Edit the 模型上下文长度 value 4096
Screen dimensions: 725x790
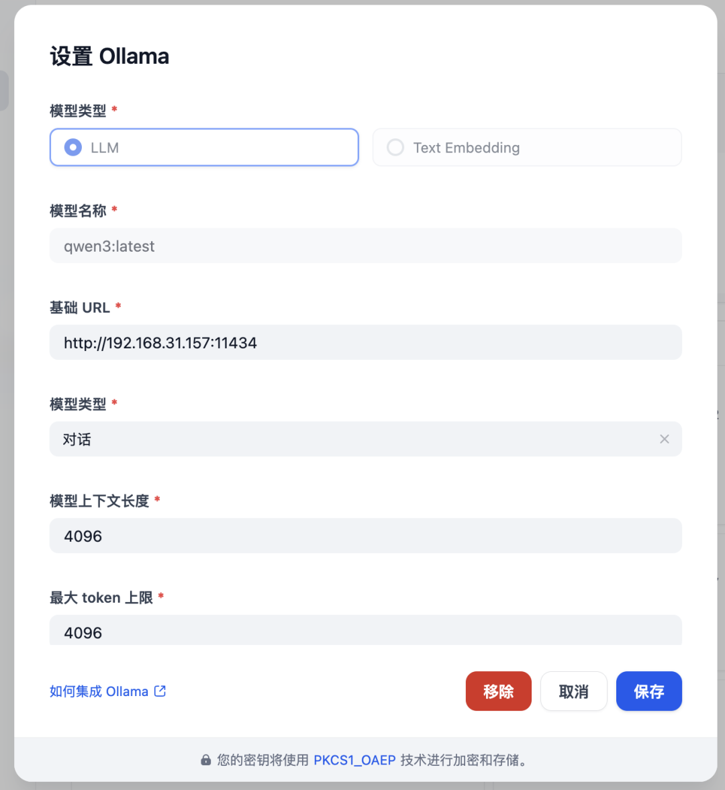(x=365, y=536)
